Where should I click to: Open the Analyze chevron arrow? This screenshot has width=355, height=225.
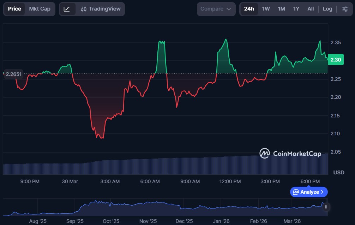322,192
